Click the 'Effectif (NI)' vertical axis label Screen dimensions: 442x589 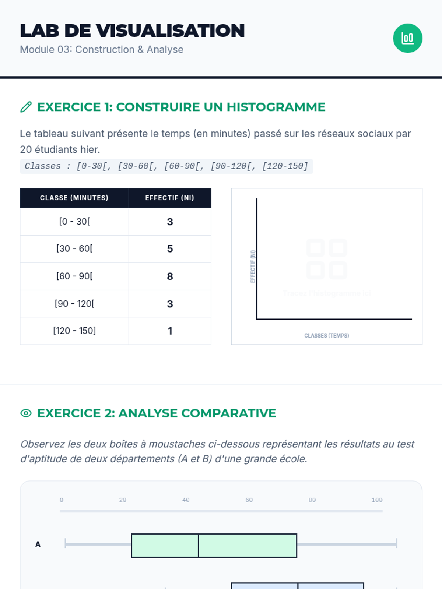tap(253, 267)
